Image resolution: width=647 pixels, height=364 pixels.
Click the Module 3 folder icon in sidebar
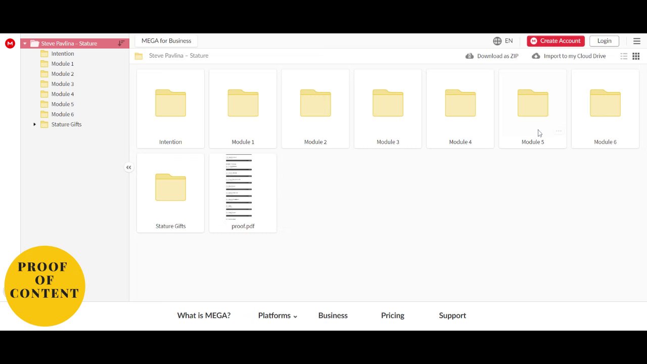(44, 84)
